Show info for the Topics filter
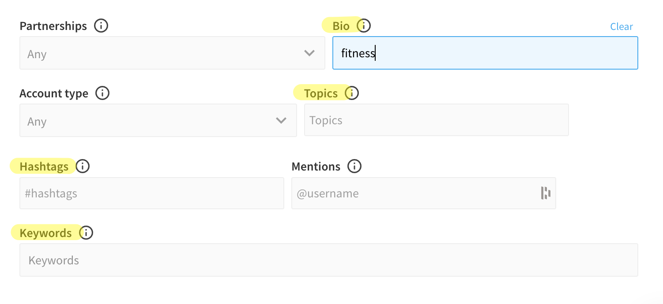This screenshot has width=663, height=304. pos(352,93)
